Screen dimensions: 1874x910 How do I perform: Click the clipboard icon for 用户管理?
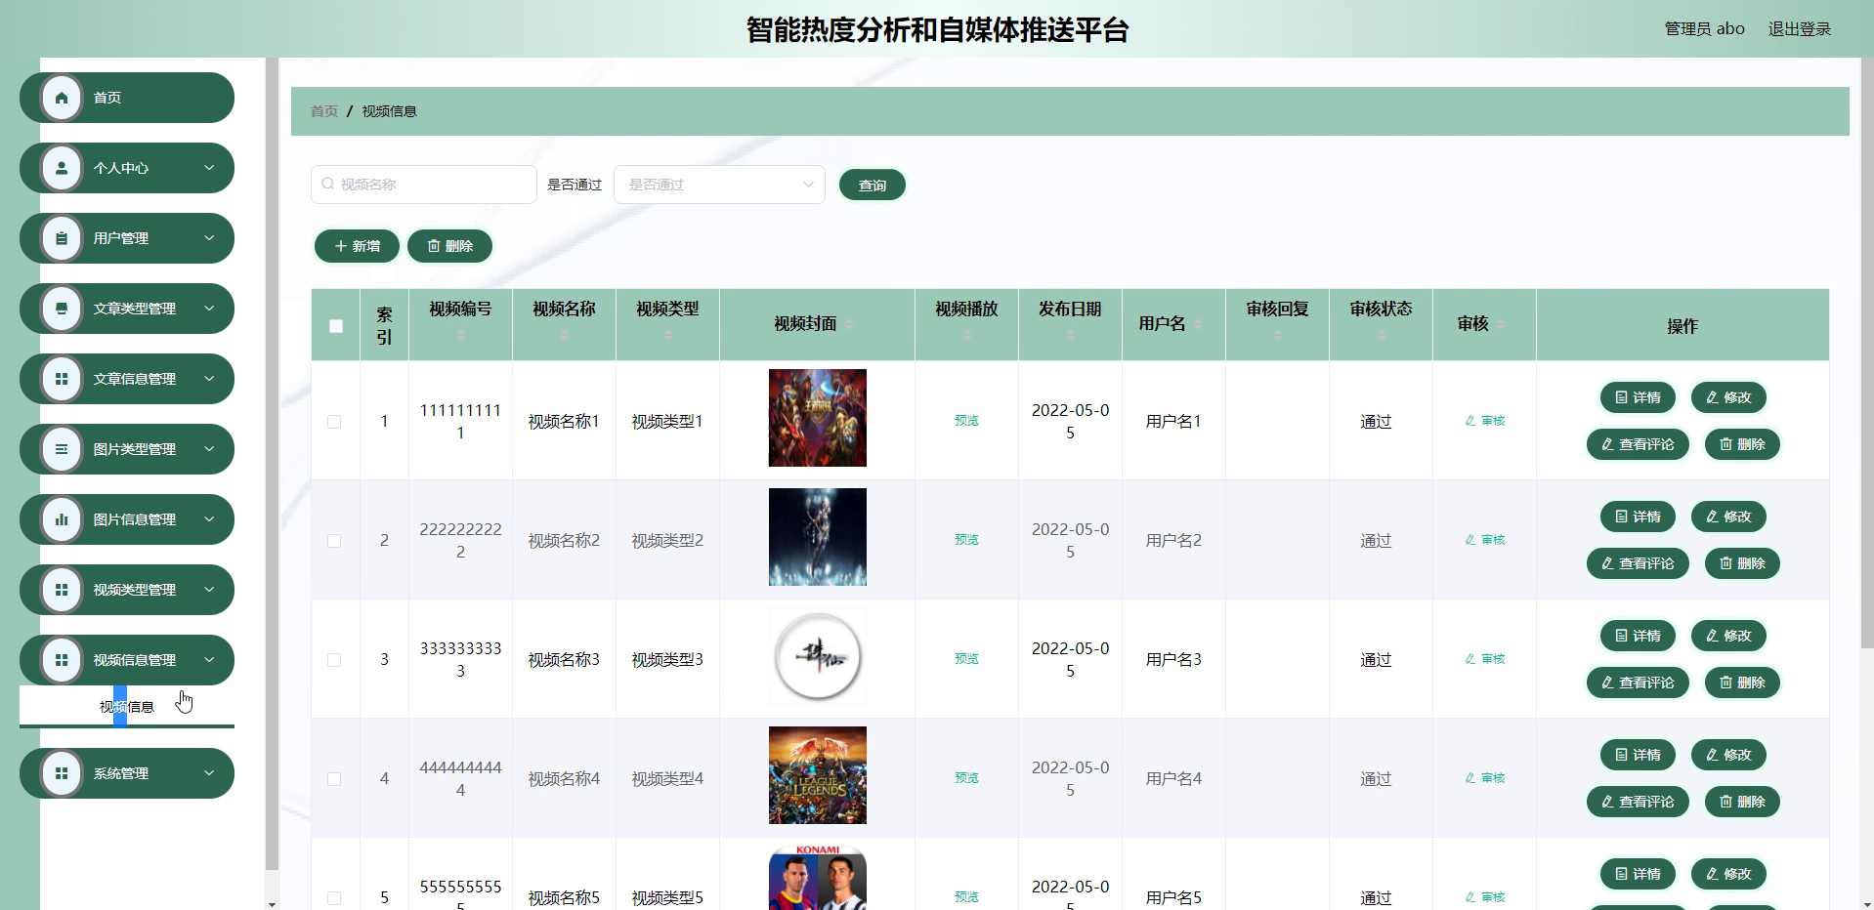click(x=62, y=238)
